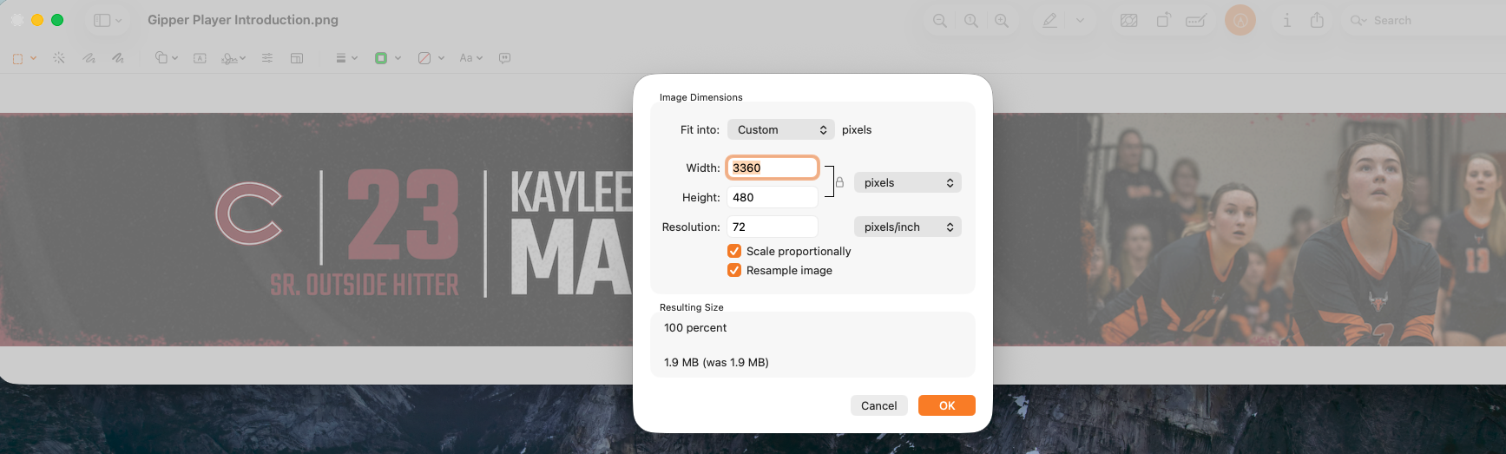Click the '1.9 MB (was 1.9 MB)' text

coord(716,362)
